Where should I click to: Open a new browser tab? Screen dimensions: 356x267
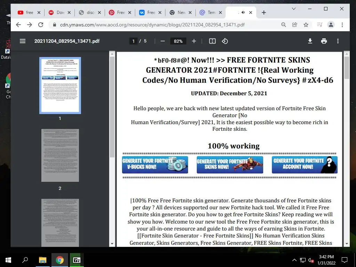(x=264, y=13)
